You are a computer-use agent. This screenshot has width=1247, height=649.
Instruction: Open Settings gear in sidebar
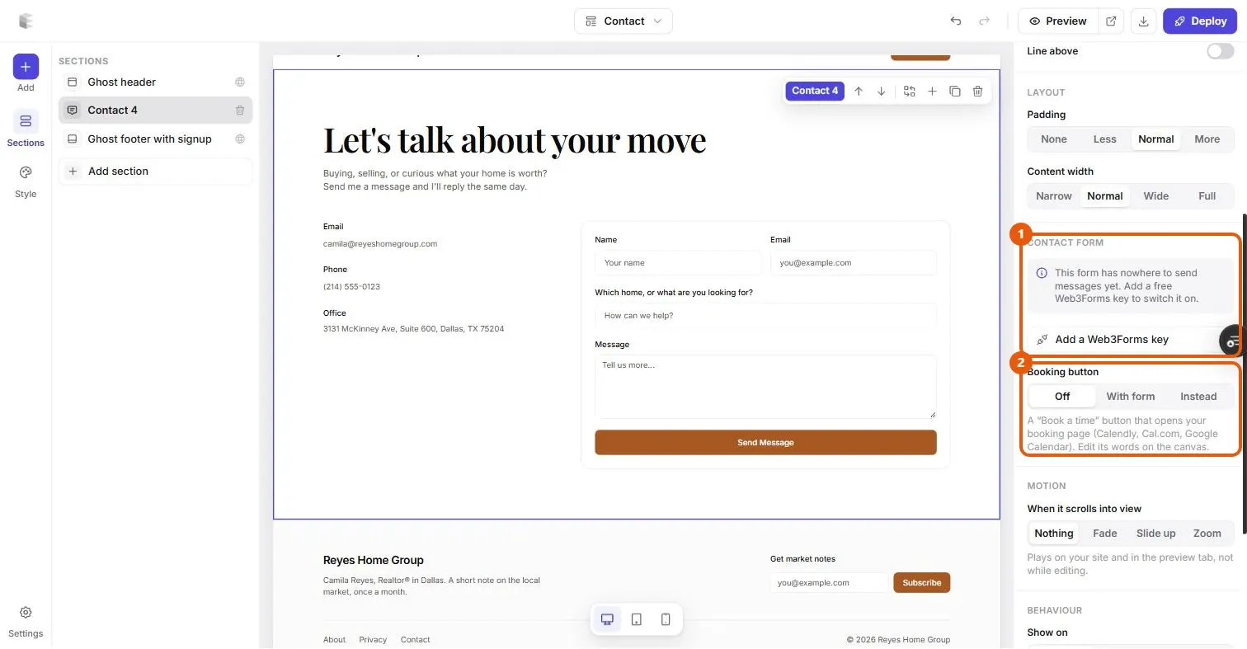pos(26,621)
